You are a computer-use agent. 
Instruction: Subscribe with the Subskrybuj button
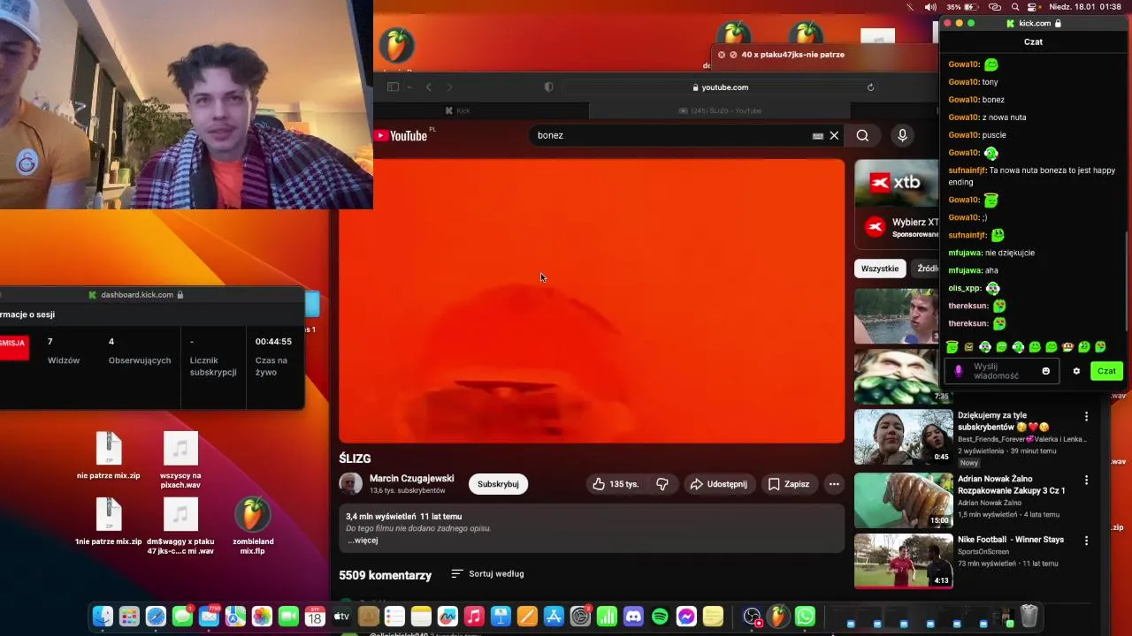(498, 484)
